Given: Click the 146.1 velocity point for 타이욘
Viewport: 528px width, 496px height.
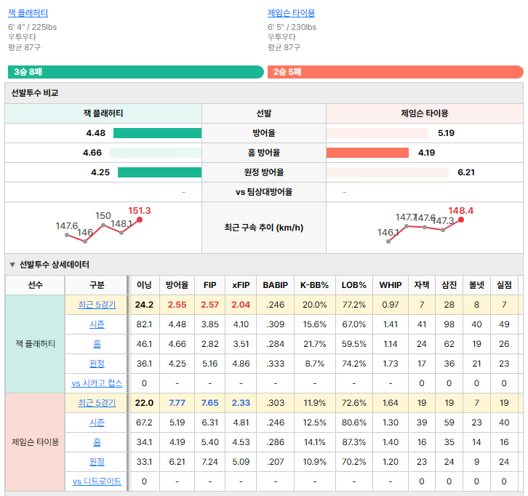Looking at the screenshot, I should pyautogui.click(x=388, y=241).
